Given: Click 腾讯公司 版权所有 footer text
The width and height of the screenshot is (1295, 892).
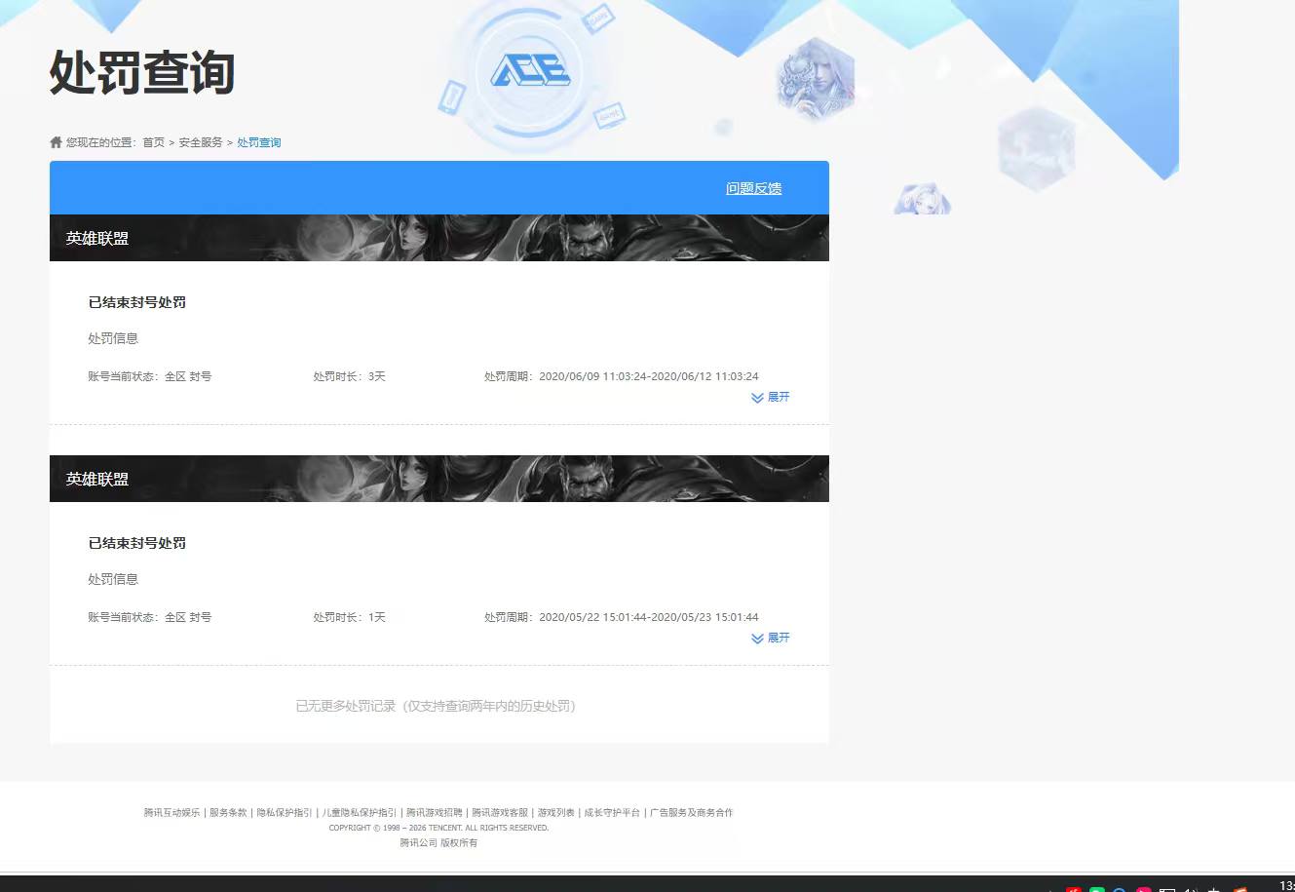Looking at the screenshot, I should (438, 842).
